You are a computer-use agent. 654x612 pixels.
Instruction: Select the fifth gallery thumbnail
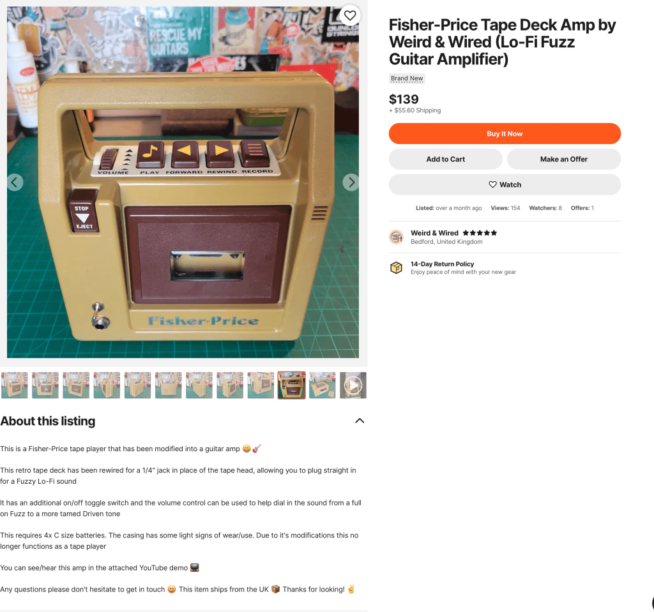click(x=138, y=385)
